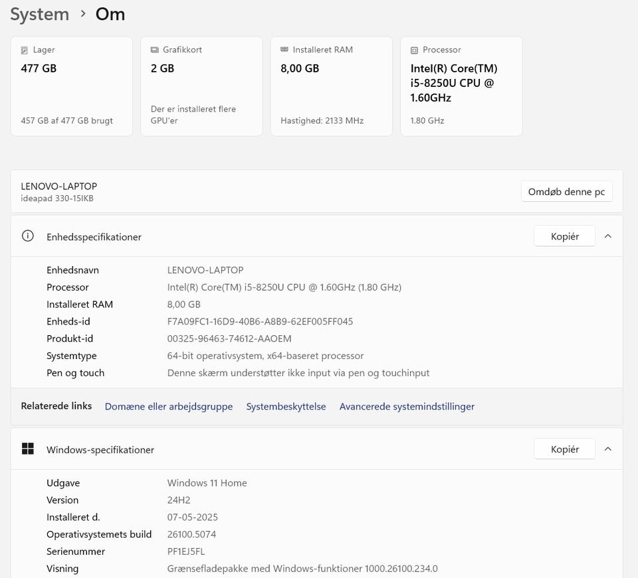Copy Windows specs with Kopiér button
The image size is (638, 578).
(564, 449)
